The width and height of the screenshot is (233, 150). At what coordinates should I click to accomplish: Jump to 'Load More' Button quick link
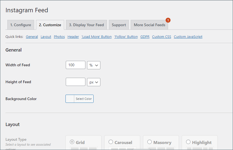pyautogui.click(x=97, y=37)
